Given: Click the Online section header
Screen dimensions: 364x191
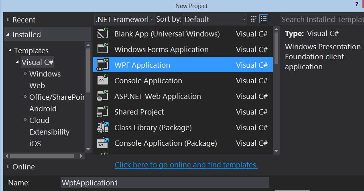Looking at the screenshot, I should (x=24, y=167).
